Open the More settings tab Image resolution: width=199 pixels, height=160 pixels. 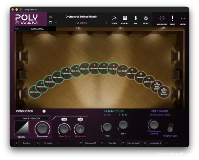(x=146, y=20)
